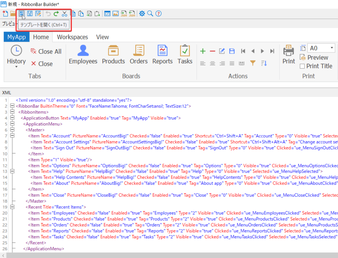The height and width of the screenshot is (258, 338).
Task: Open the View ribbon tab
Action: pyautogui.click(x=102, y=37)
